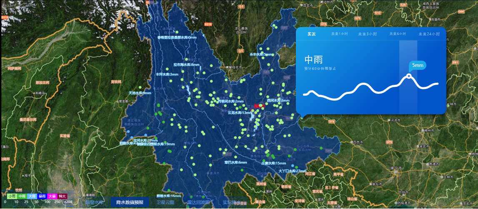
Task: Open the 卫星云图 layer button
Action: (x=165, y=202)
